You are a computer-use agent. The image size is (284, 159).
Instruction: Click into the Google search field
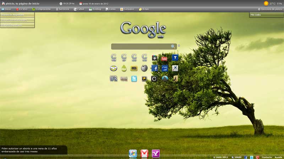[141, 47]
